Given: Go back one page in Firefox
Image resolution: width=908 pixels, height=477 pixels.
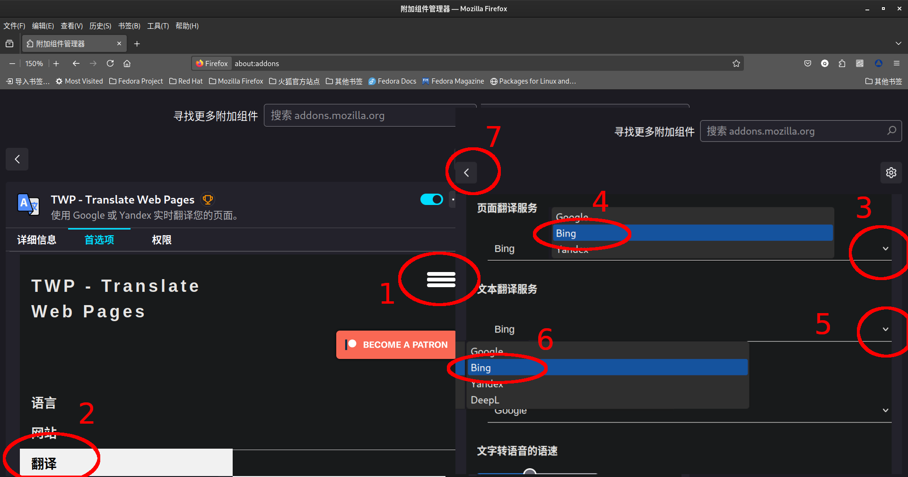Looking at the screenshot, I should tap(76, 63).
